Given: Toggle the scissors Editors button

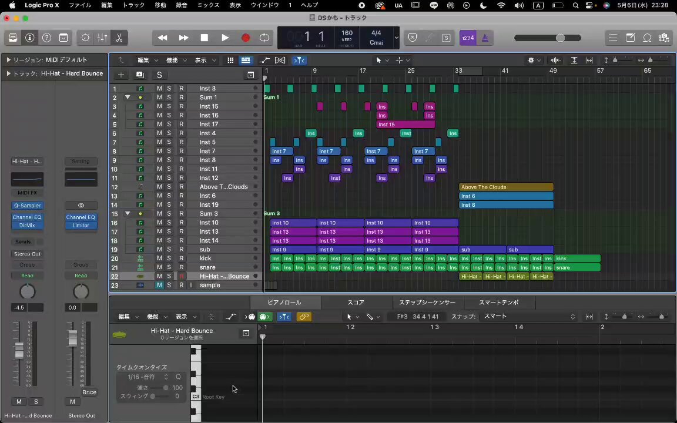Looking at the screenshot, I should coord(119,38).
